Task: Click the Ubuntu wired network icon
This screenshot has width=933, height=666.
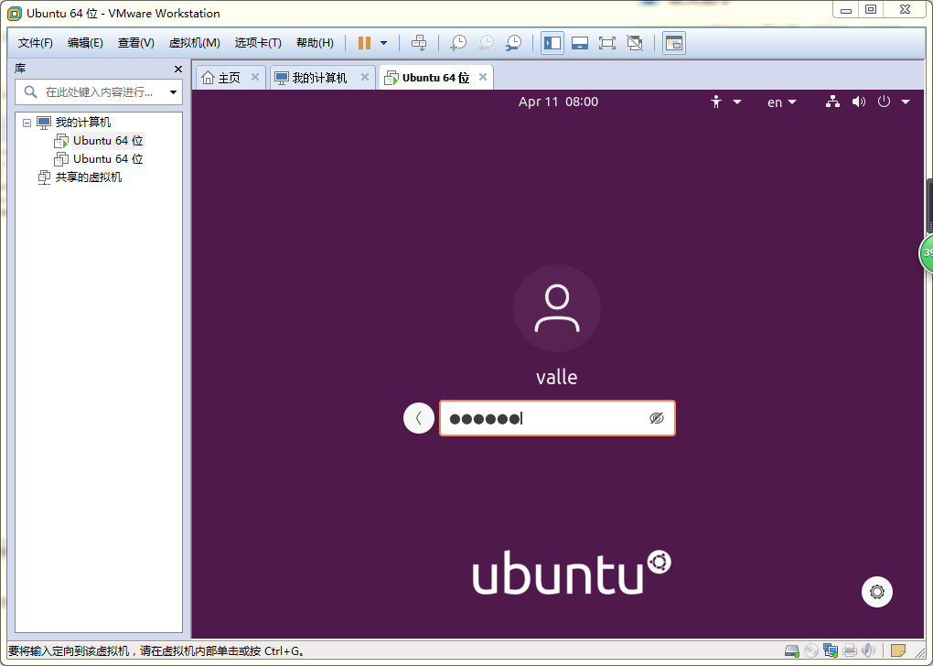Action: pos(832,102)
